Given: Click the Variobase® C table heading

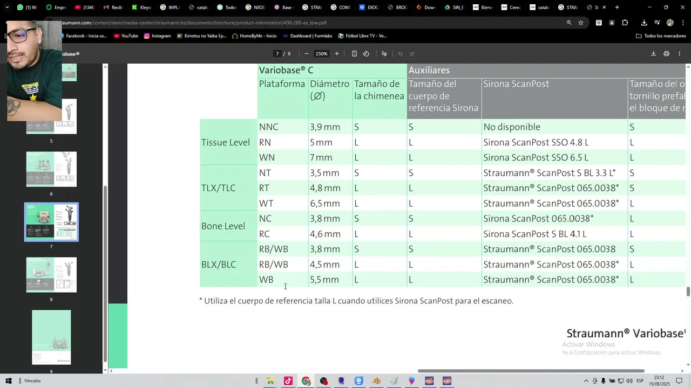Looking at the screenshot, I should click(286, 70).
